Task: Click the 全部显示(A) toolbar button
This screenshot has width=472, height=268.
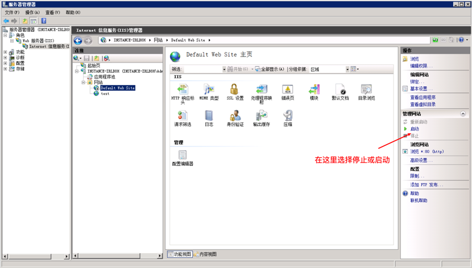Action: click(x=270, y=69)
